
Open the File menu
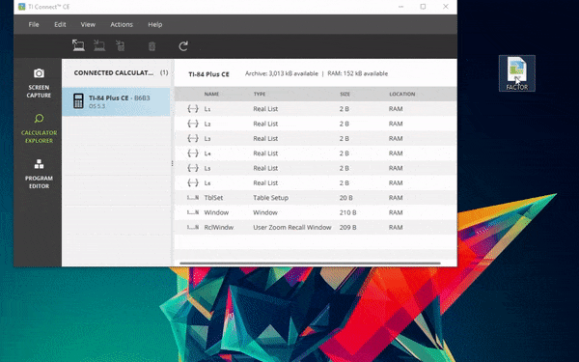(34, 24)
